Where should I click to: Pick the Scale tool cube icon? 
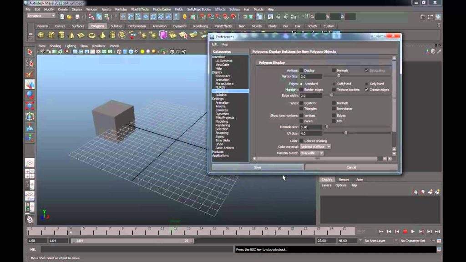[x=30, y=106]
